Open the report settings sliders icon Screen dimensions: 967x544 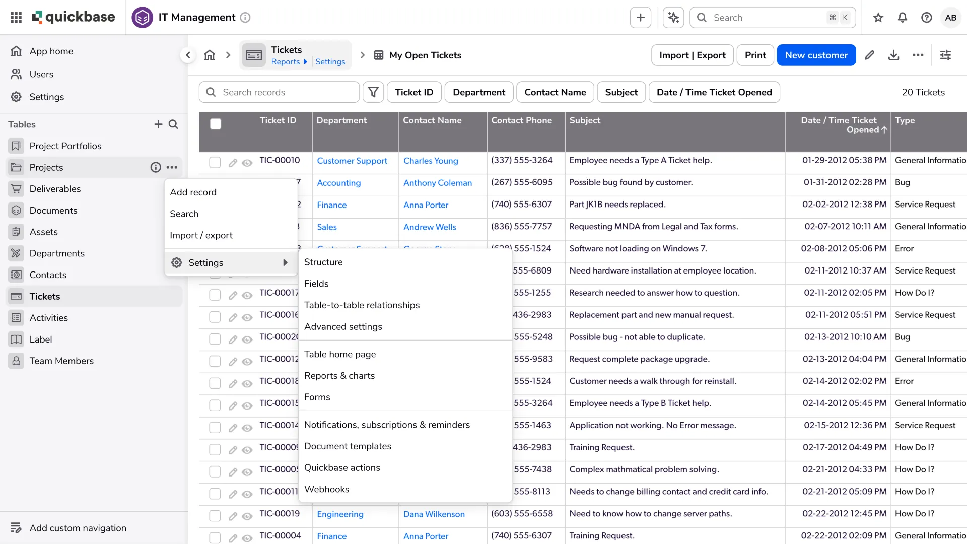tap(946, 55)
